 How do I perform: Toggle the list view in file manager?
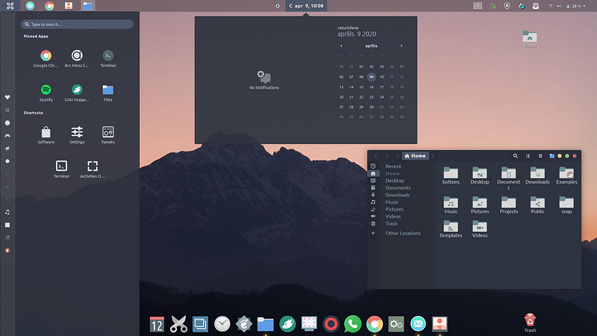pos(528,156)
